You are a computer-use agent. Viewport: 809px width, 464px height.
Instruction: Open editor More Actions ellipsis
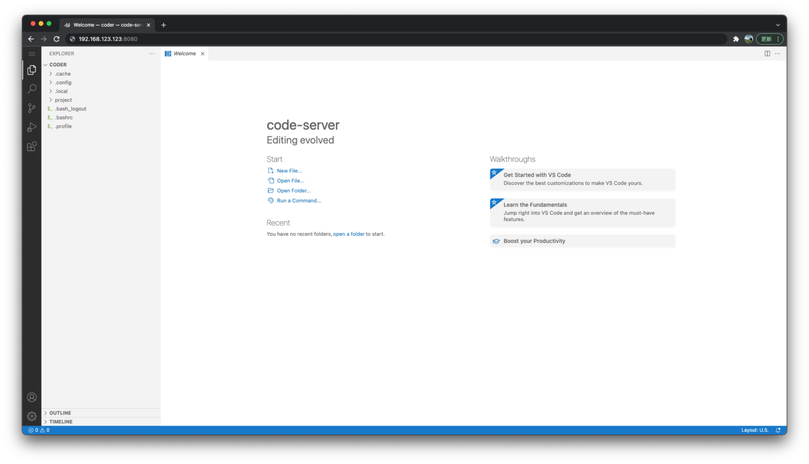pos(777,54)
